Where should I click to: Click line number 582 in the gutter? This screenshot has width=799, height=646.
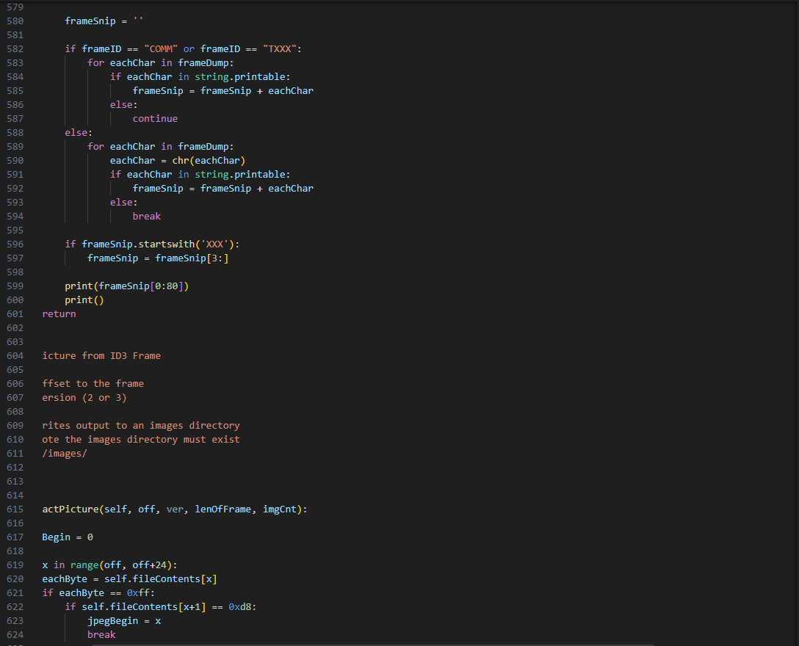[x=15, y=48]
